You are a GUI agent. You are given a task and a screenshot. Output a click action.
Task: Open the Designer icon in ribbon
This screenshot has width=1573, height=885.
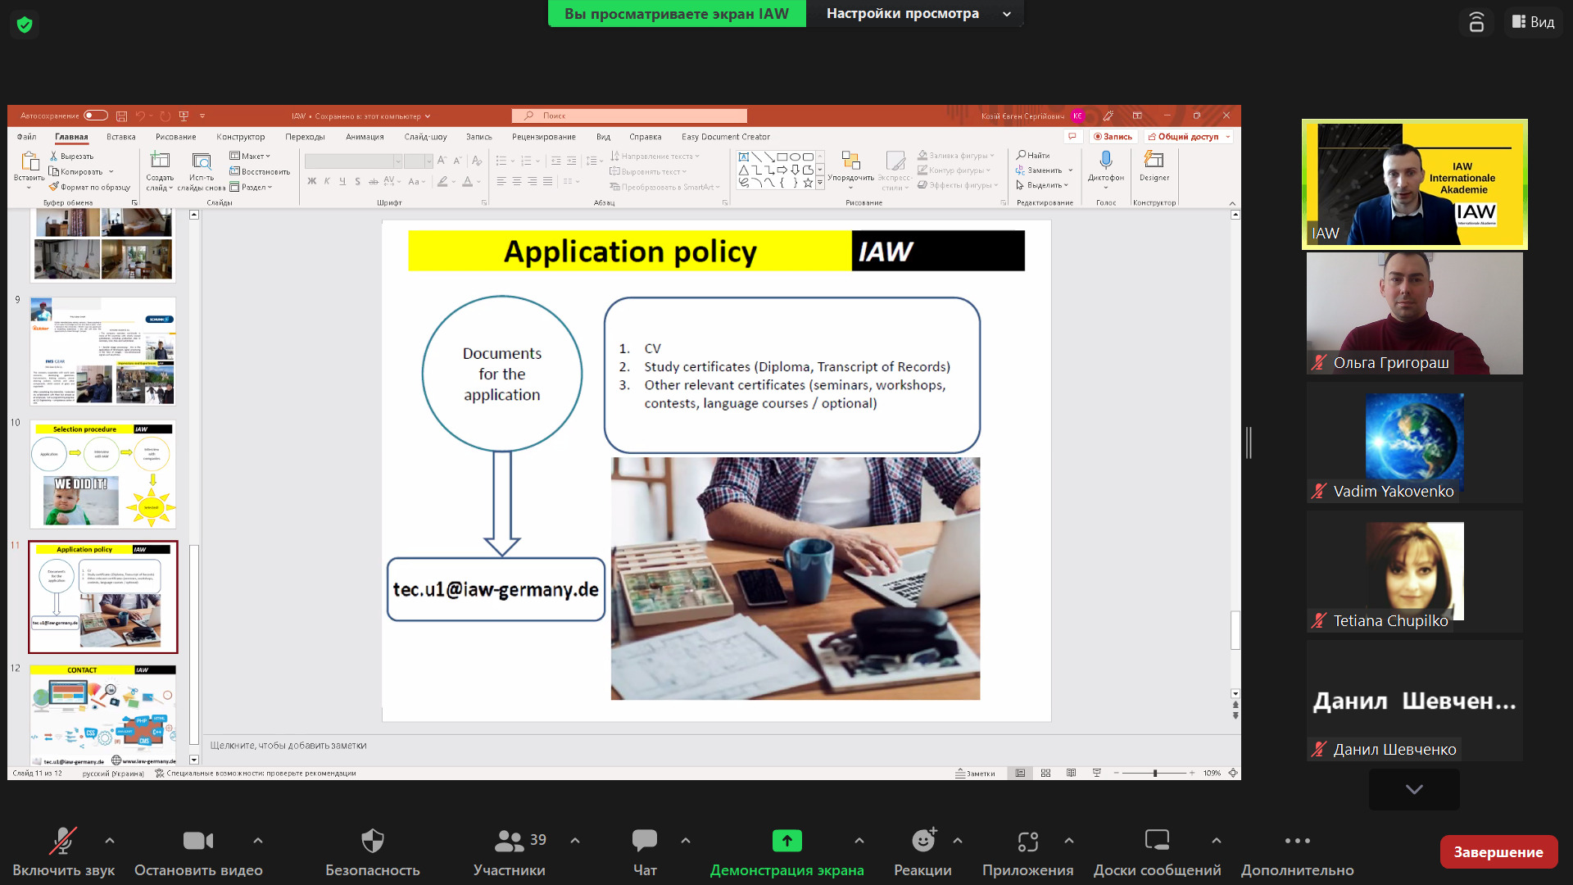pos(1154,160)
